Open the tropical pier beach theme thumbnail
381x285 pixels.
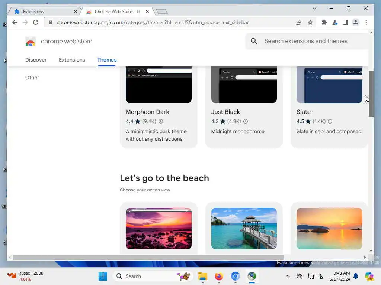(244, 228)
